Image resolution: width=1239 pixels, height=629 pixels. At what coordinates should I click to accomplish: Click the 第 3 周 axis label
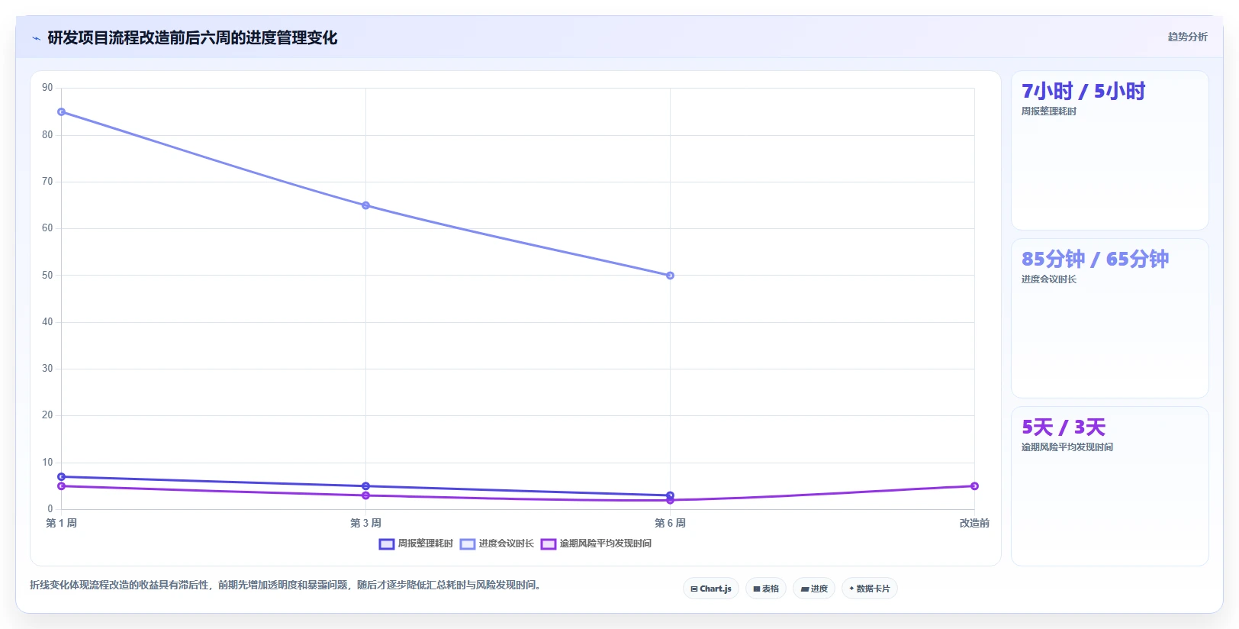click(366, 523)
